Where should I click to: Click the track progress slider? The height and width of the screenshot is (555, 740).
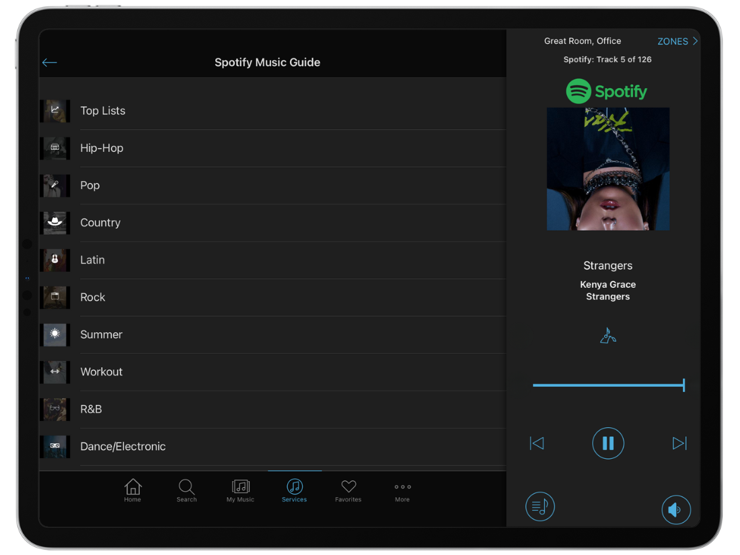click(x=607, y=384)
